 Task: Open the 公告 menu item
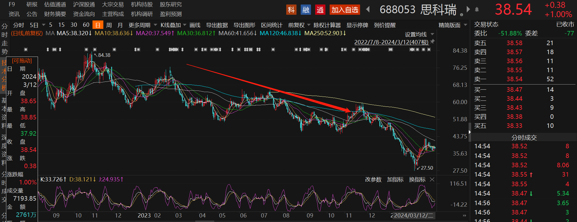32,14
